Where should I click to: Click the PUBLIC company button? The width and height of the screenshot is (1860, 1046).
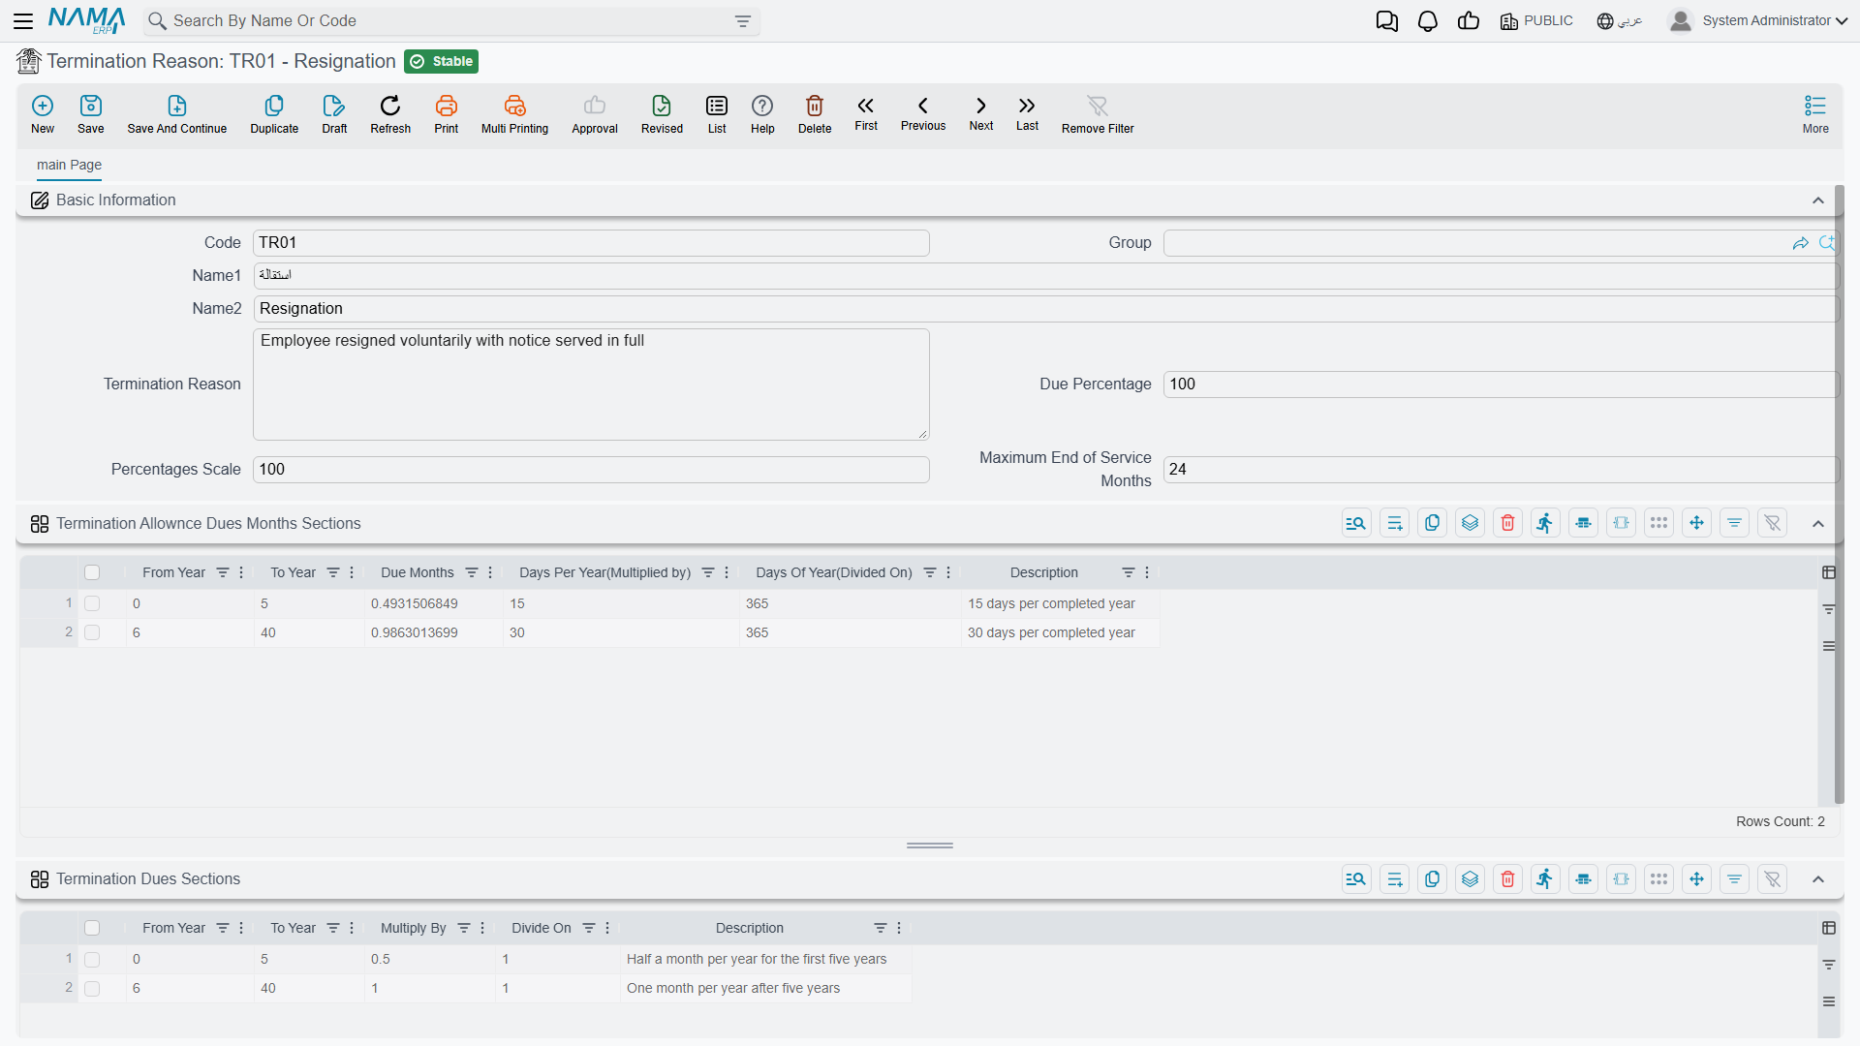pos(1536,21)
